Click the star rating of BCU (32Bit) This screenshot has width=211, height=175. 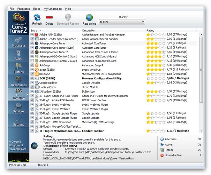(x=156, y=78)
